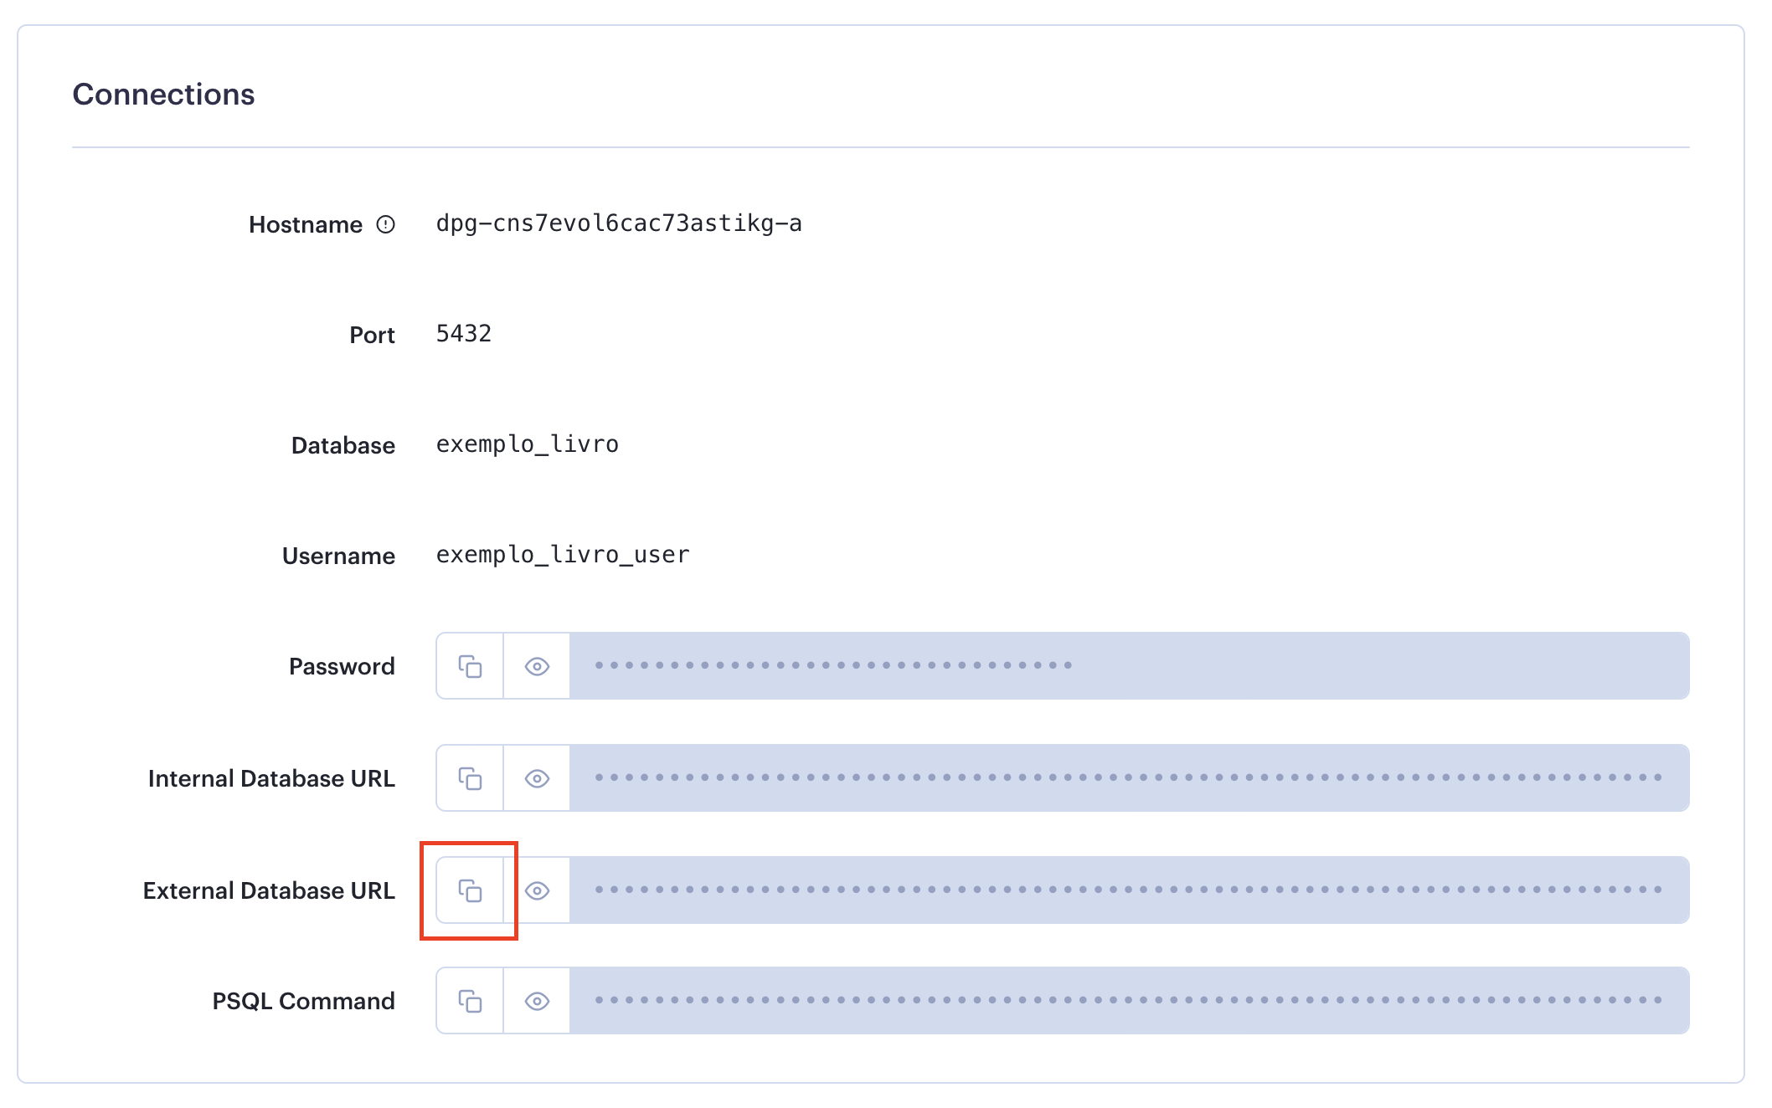Show the Internal Database URL
Screen dimensions: 1772x1108
tap(536, 777)
